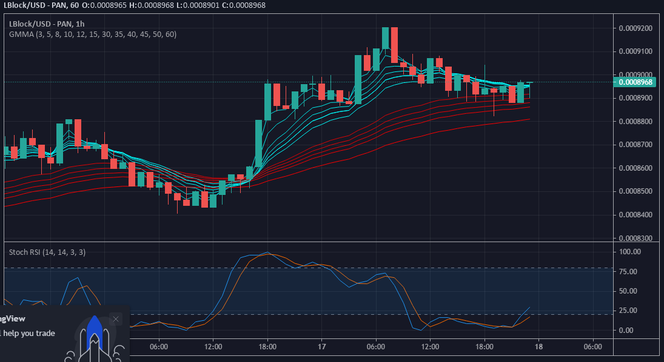This screenshot has height=362, width=664.
Task: Click the 0.0009100 price axis label
Action: pyautogui.click(x=635, y=51)
